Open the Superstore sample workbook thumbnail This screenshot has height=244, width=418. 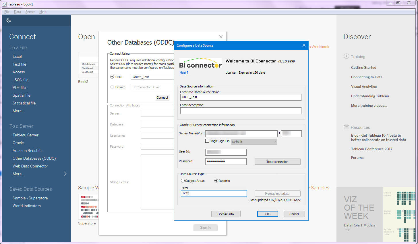88,206
